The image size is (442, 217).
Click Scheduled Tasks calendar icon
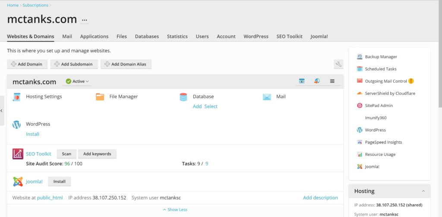360,69
